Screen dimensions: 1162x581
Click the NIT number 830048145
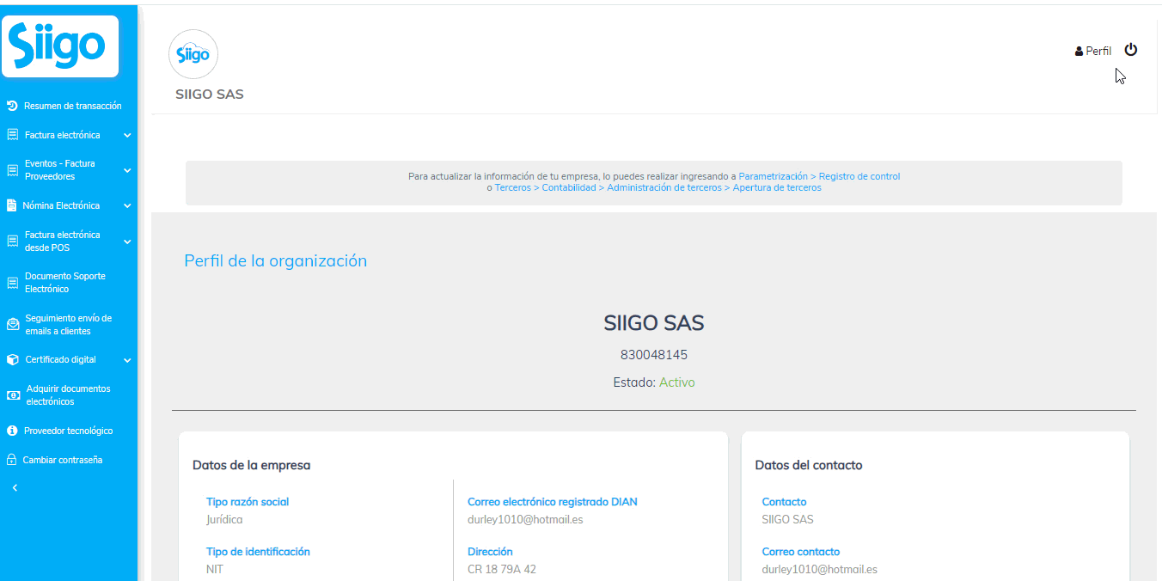point(654,355)
